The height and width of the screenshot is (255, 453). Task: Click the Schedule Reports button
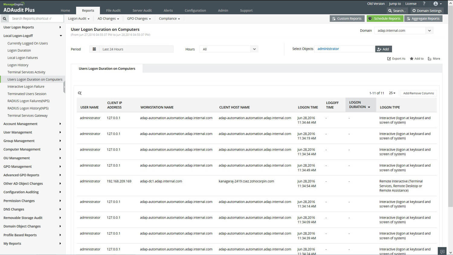[385, 19]
